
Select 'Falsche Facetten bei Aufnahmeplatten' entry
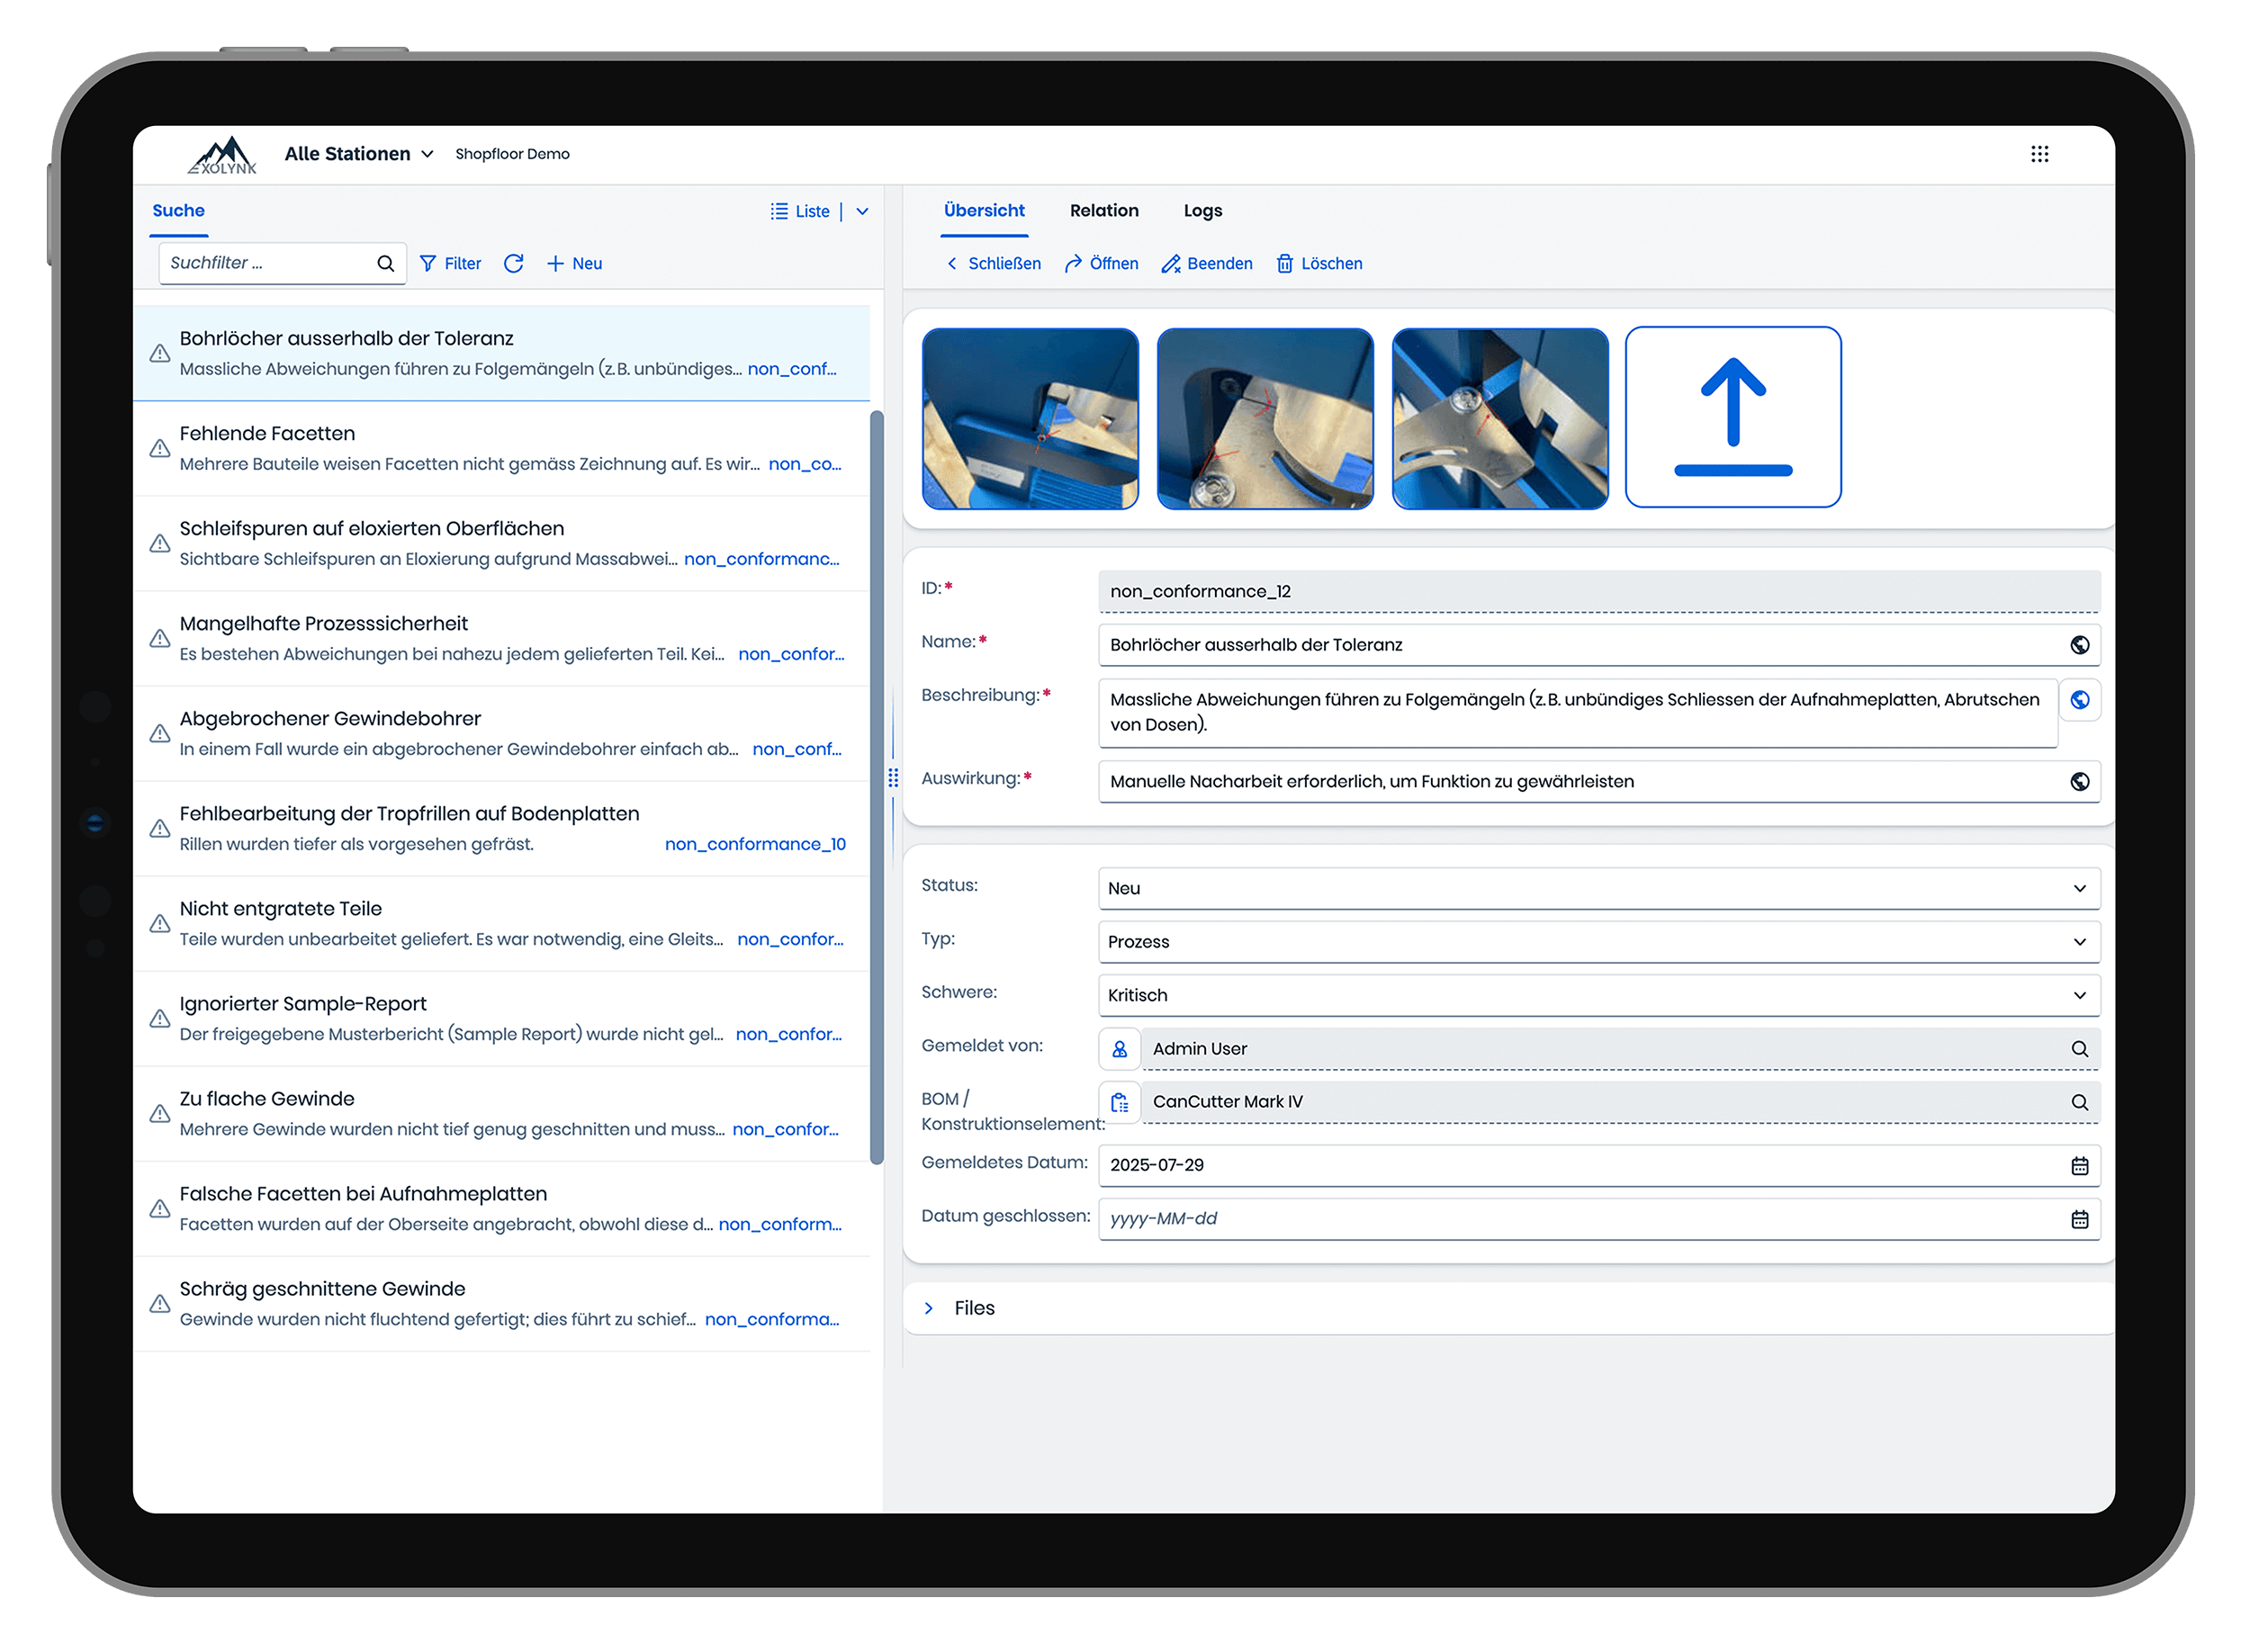pyautogui.click(x=501, y=1209)
